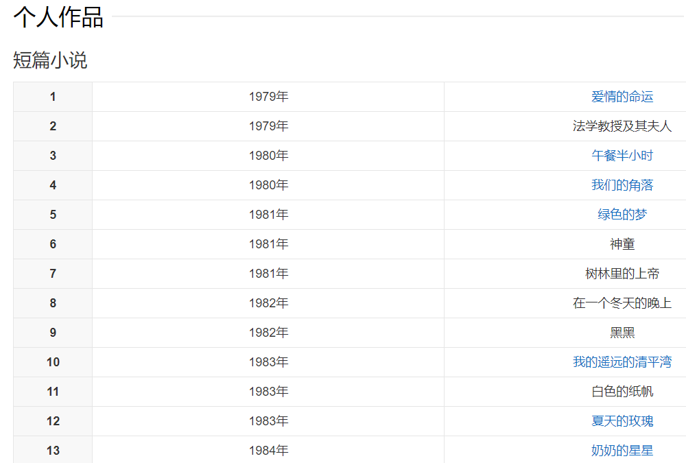Click the 在一个冬天的晚上 title text
The height and width of the screenshot is (463, 686).
coord(622,303)
